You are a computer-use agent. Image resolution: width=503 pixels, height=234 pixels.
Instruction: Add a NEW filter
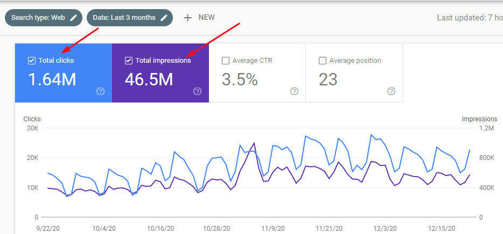point(199,18)
